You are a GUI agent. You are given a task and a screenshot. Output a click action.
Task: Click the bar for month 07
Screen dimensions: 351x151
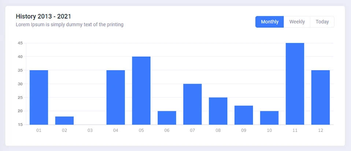(x=192, y=104)
